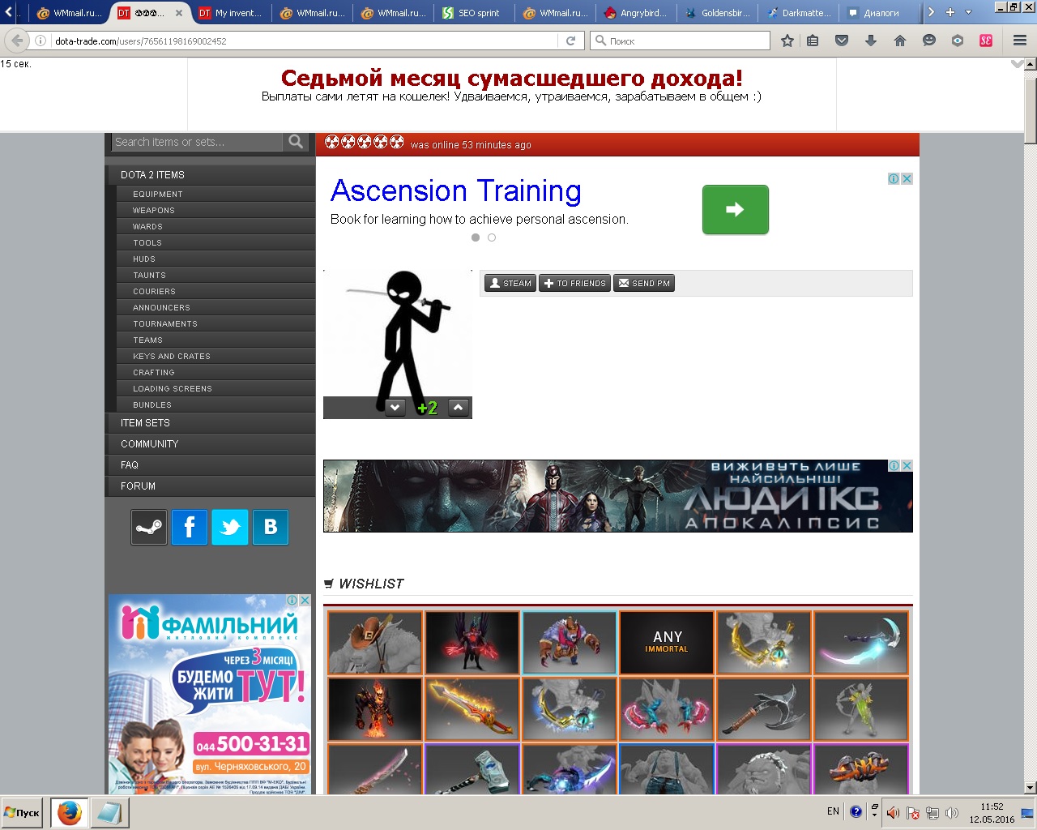Viewport: 1037px width, 830px height.
Task: Upvote user reputation with up arrow
Action: [459, 408]
